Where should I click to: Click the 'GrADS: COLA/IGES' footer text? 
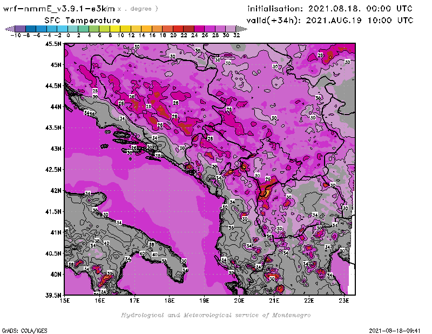pos(24,330)
